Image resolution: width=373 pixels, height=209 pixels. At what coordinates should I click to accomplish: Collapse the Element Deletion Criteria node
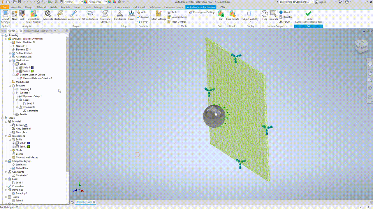(13, 75)
